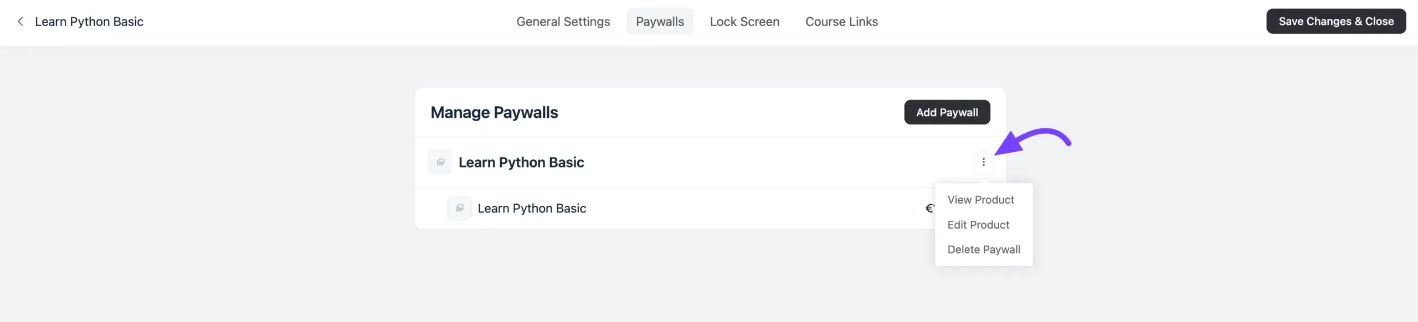Image resolution: width=1418 pixels, height=322 pixels.
Task: Click the bold Learn Python Basic paywall name
Action: point(521,163)
